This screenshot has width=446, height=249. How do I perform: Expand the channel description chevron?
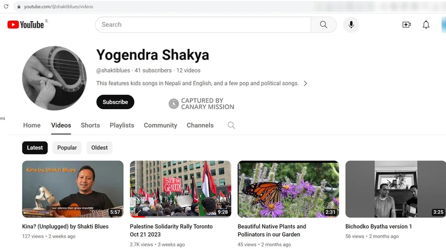pos(305,84)
